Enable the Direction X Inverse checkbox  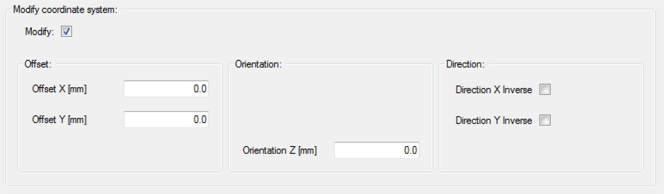click(545, 90)
